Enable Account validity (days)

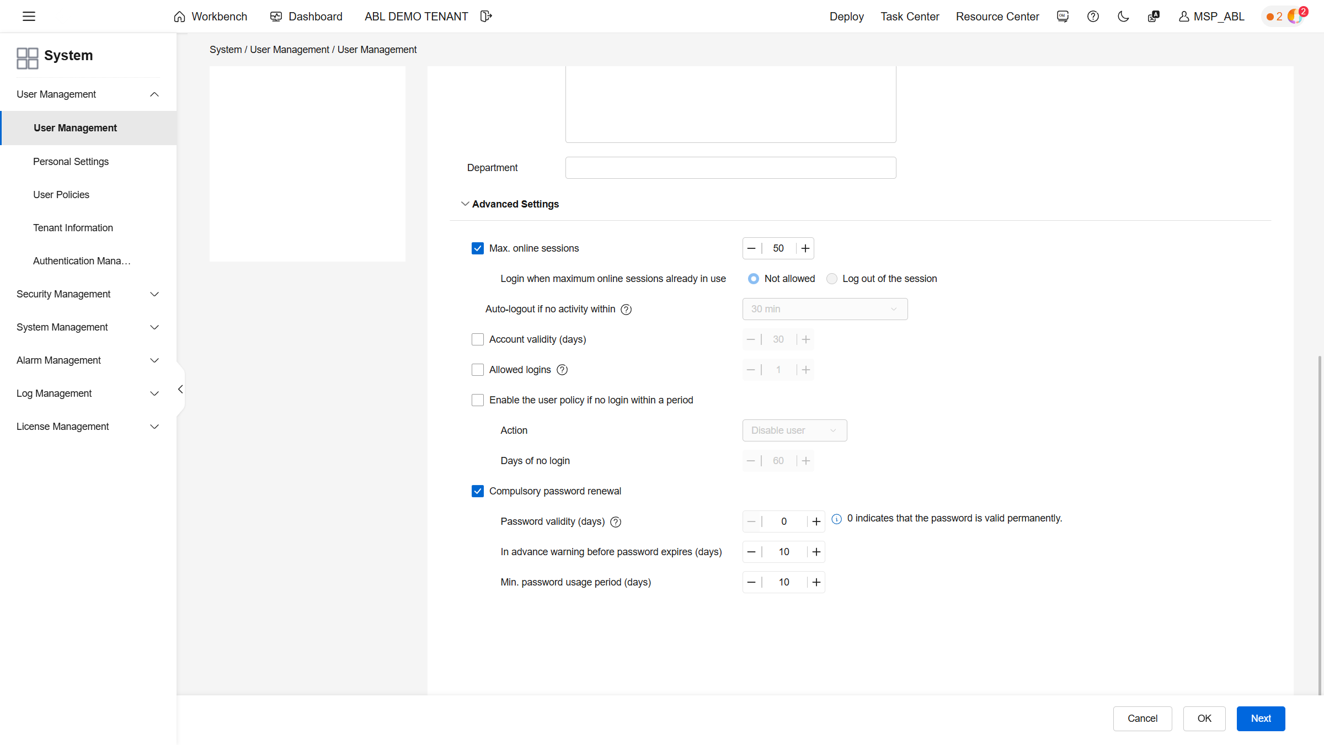478,339
